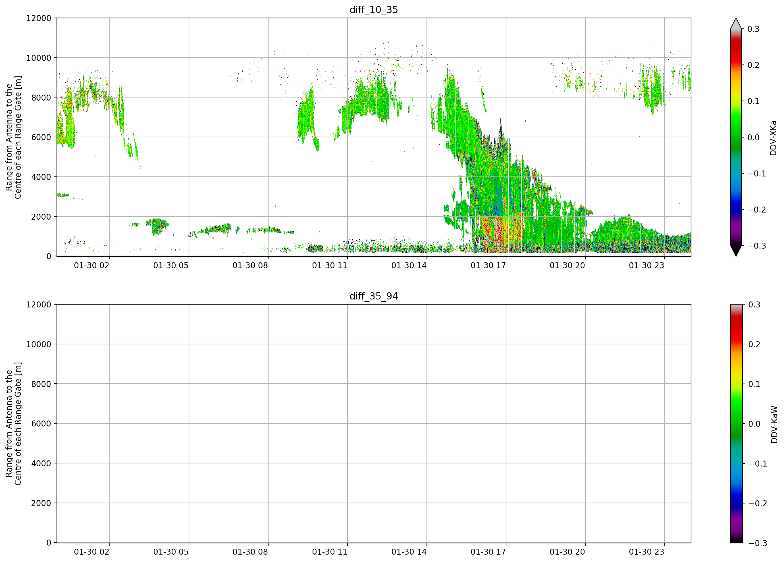
Task: Click the 4000 y-tick label on diff_35_94
Action: 41,463
